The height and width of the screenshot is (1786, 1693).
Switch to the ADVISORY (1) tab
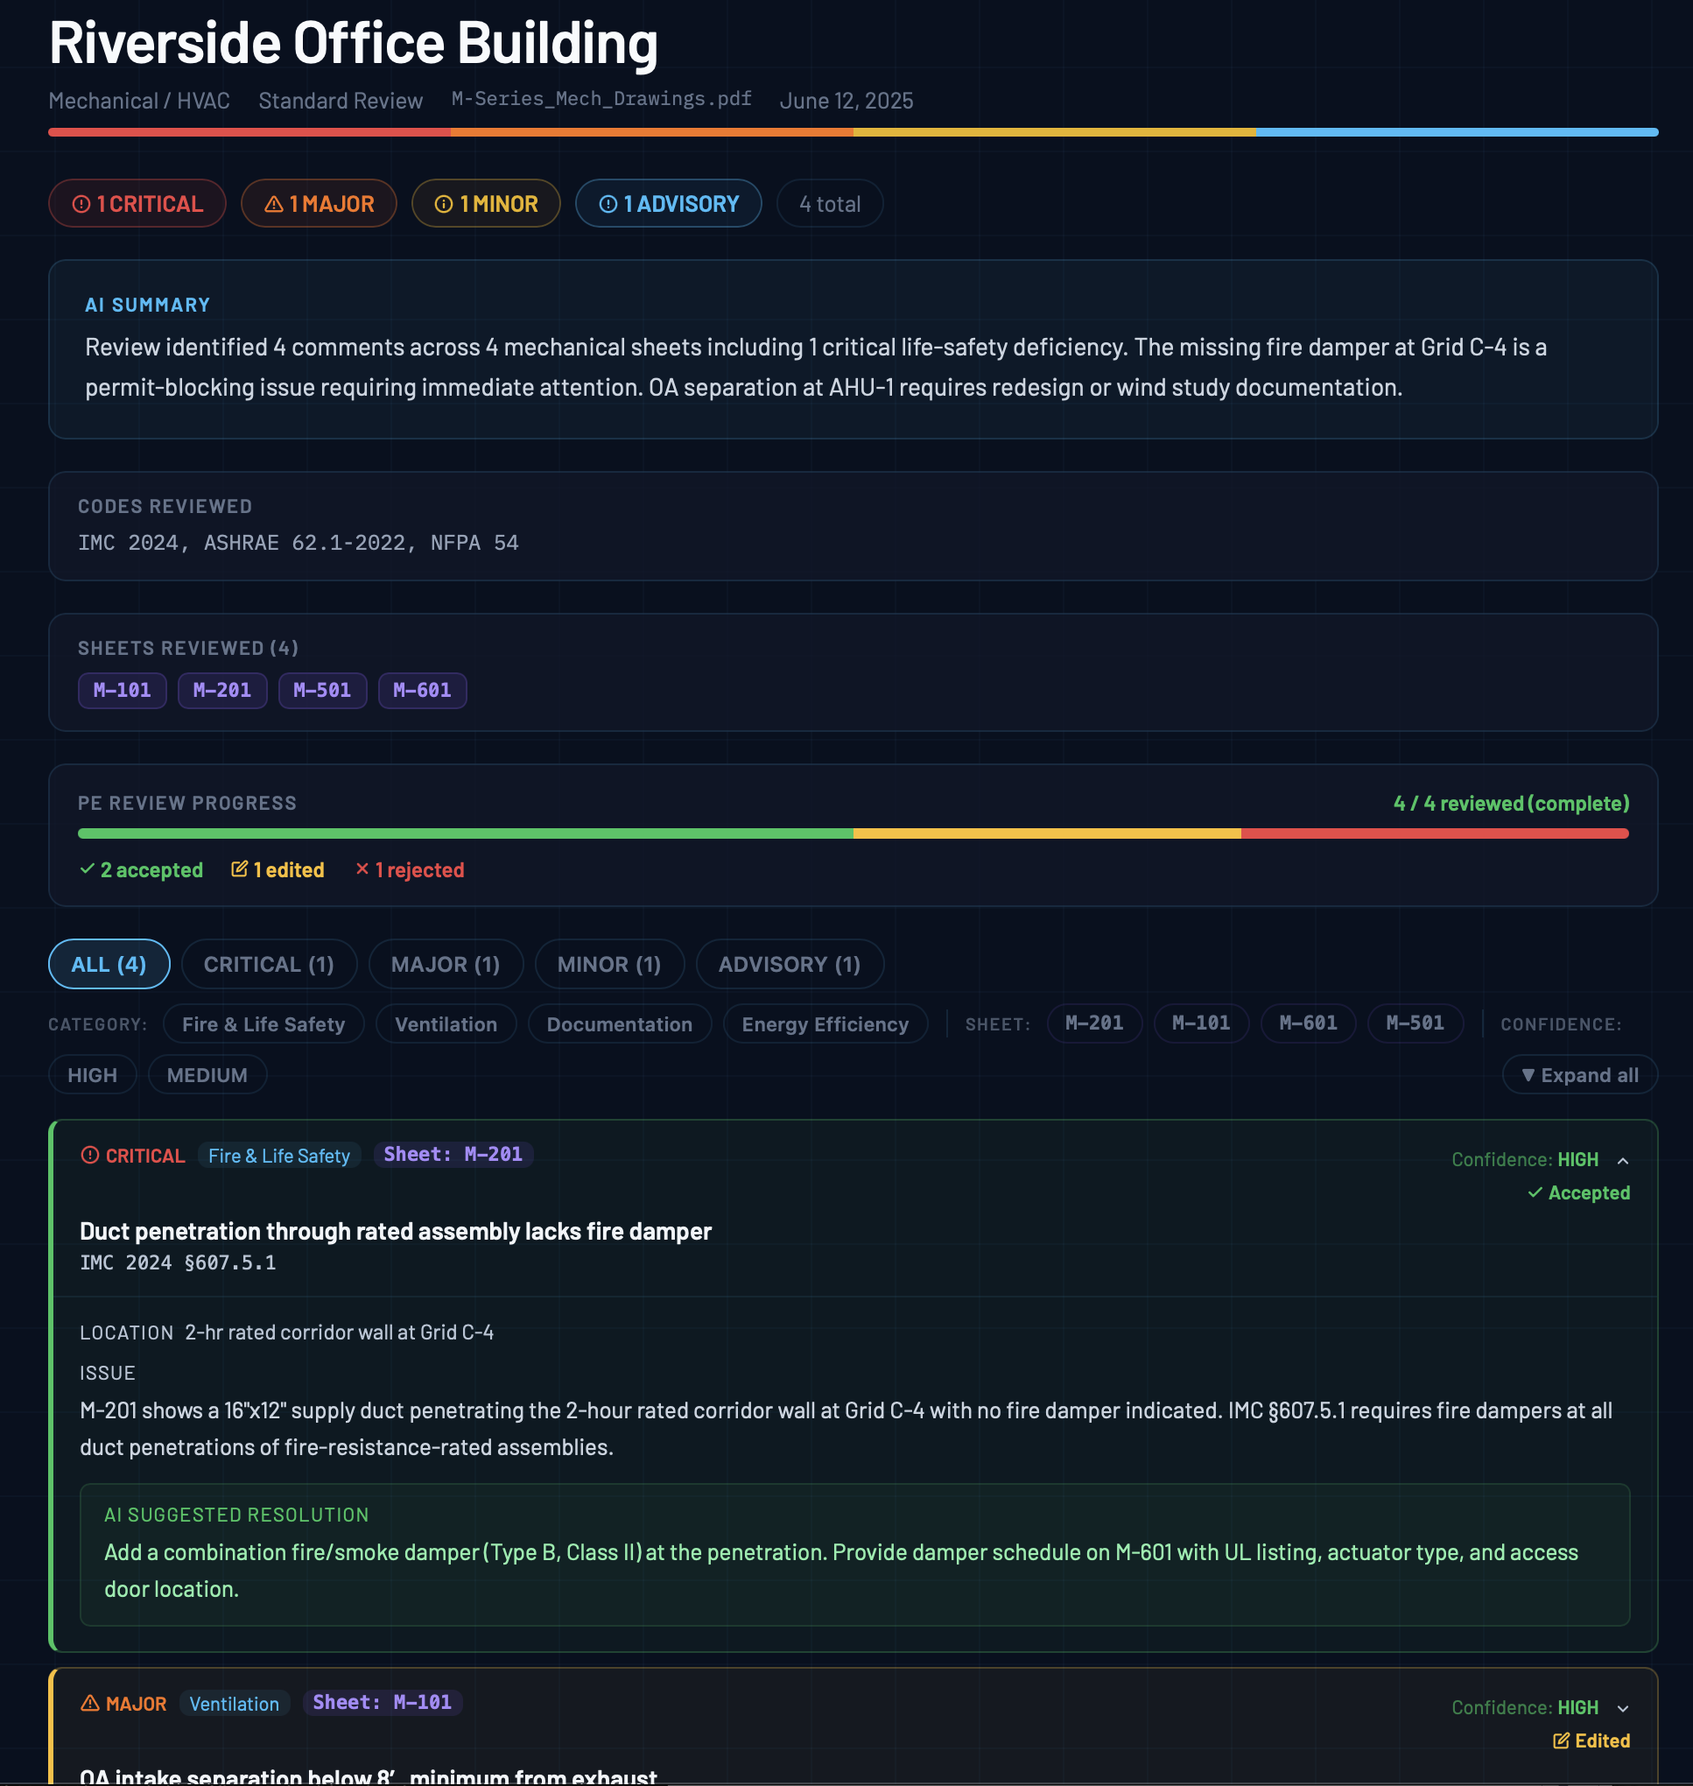click(x=789, y=964)
